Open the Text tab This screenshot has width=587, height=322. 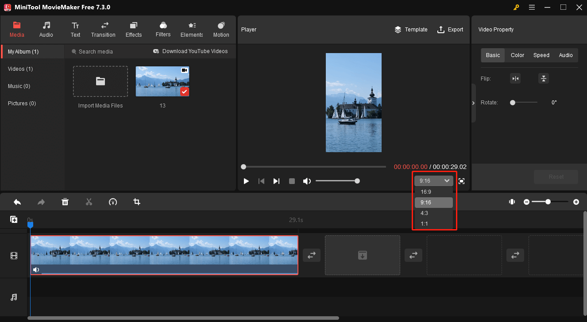click(75, 29)
